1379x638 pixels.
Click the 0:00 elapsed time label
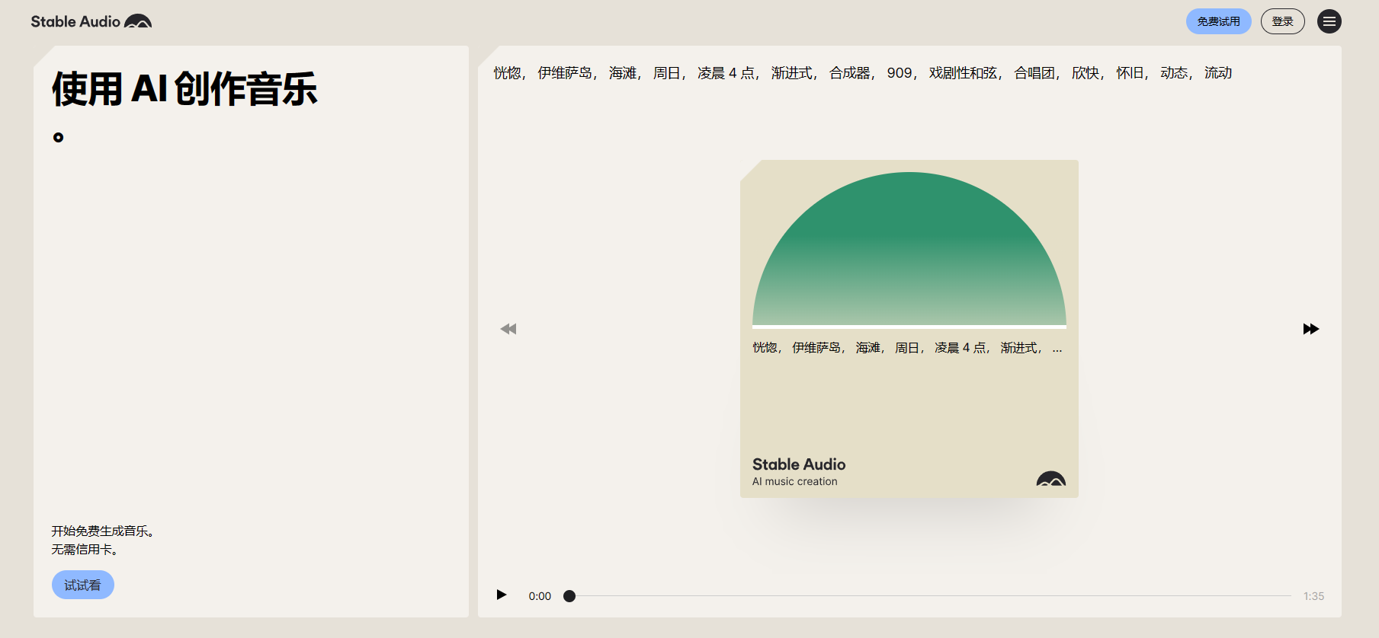[540, 596]
